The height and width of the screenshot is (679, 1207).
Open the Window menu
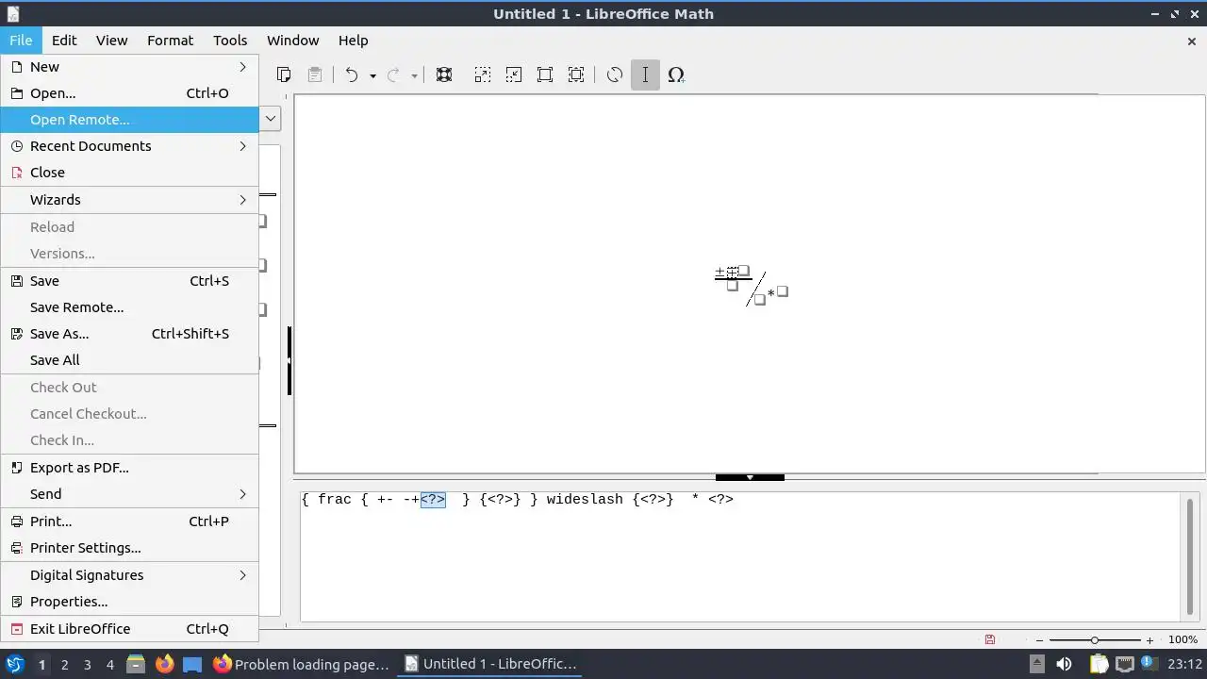292,41
